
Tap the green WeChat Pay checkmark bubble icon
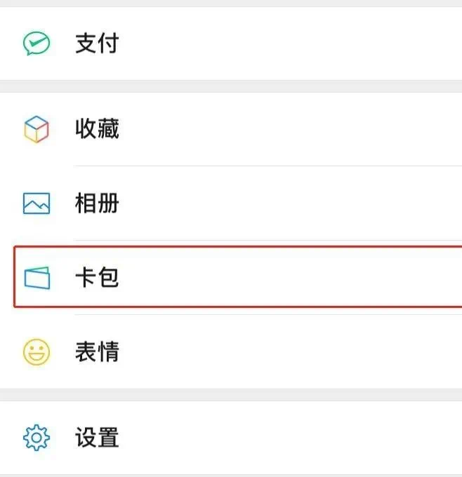(x=36, y=44)
